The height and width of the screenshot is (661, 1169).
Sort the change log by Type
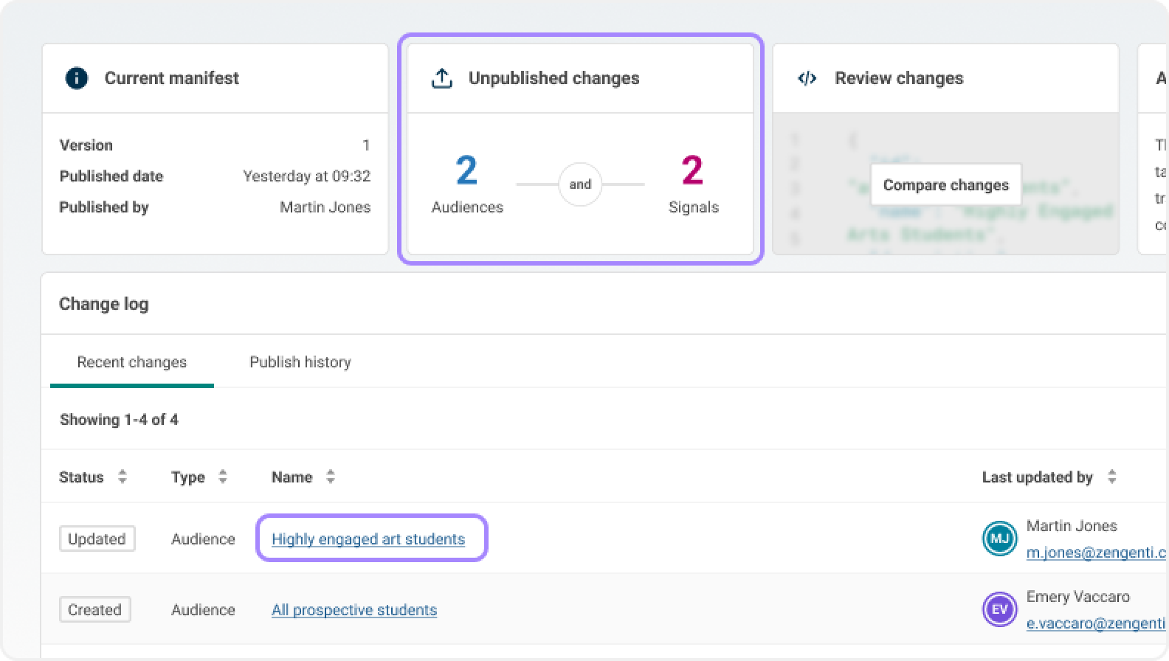coord(222,477)
